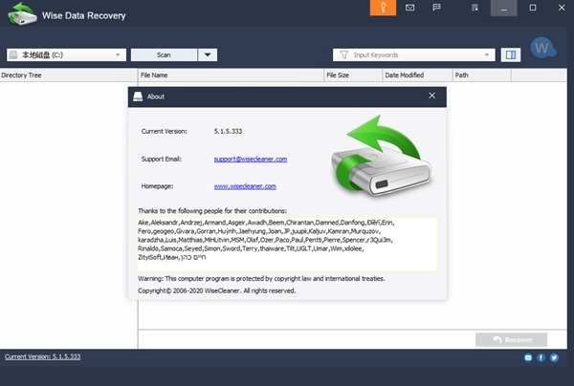Image resolution: width=574 pixels, height=386 pixels.
Task: Click the menu settings icon in title bar
Action: click(475, 8)
